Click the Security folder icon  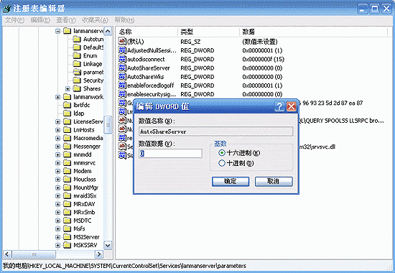(77, 80)
